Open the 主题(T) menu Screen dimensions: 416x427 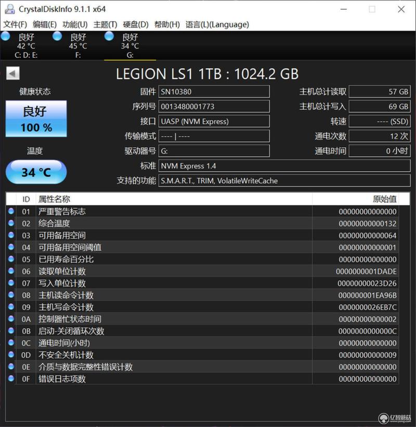click(x=105, y=24)
